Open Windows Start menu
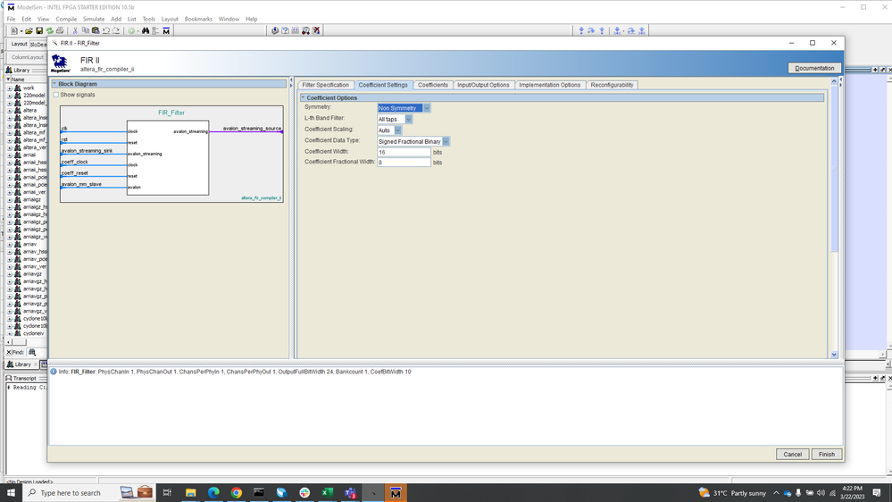 (x=10, y=493)
